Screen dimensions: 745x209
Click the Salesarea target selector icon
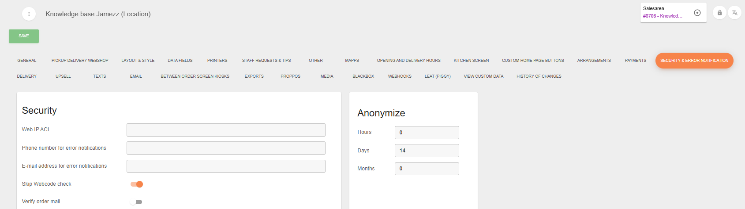pyautogui.click(x=697, y=13)
